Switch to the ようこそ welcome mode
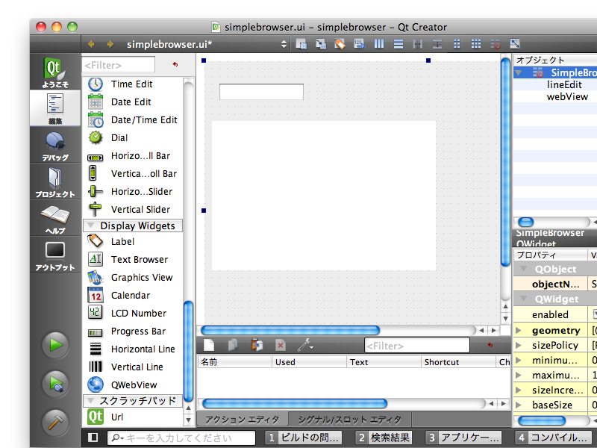Screen dimensions: 597x448 [x=55, y=73]
